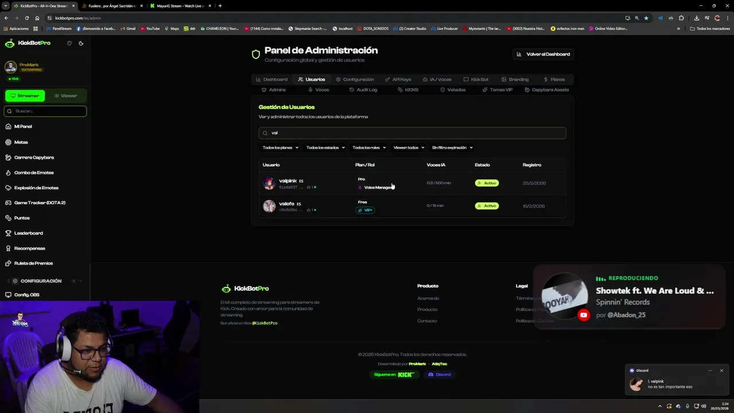Viewport: 734px width, 413px height.
Task: Switch to the Configuración admin tab
Action: coord(355,79)
